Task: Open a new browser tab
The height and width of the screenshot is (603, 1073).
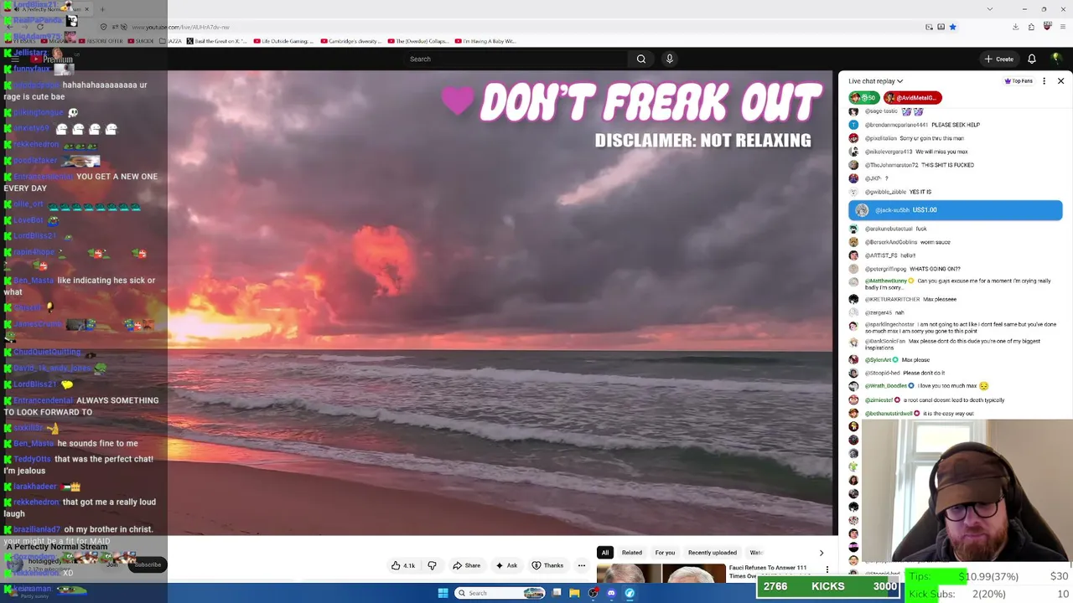Action: [x=102, y=9]
